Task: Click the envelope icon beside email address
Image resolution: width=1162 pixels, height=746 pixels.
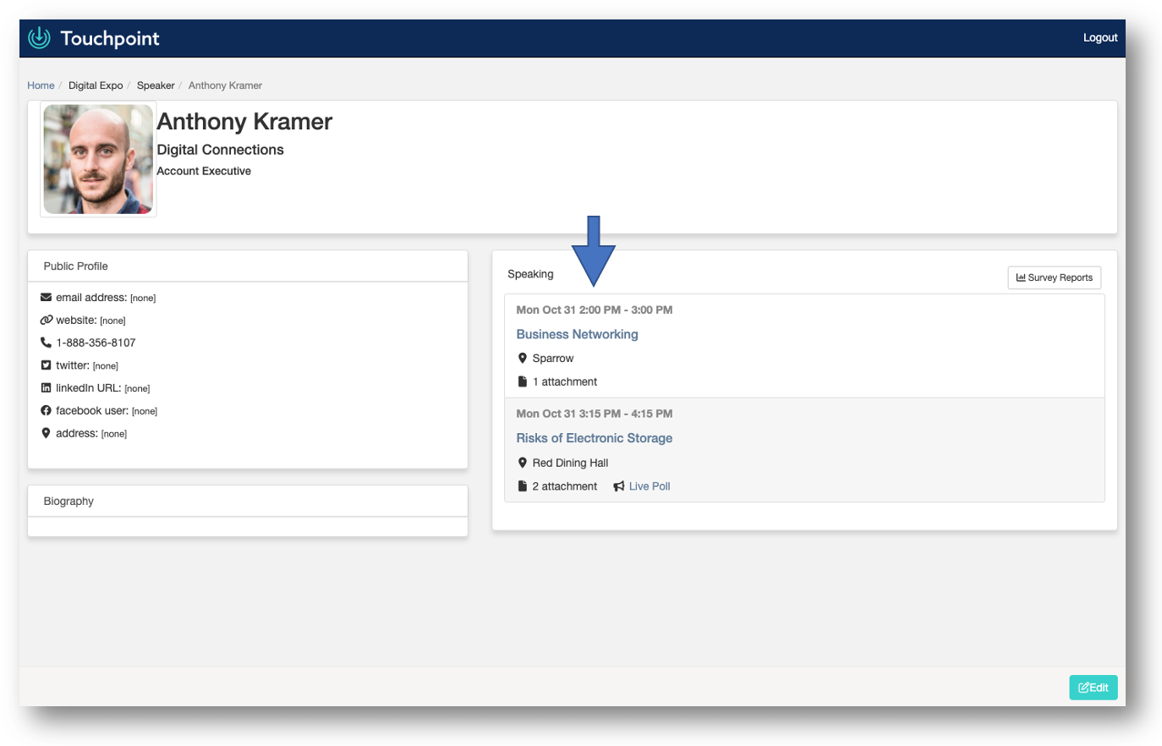Action: point(46,298)
